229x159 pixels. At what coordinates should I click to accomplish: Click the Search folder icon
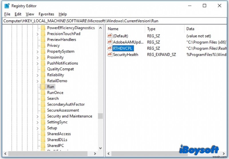pos(43,98)
